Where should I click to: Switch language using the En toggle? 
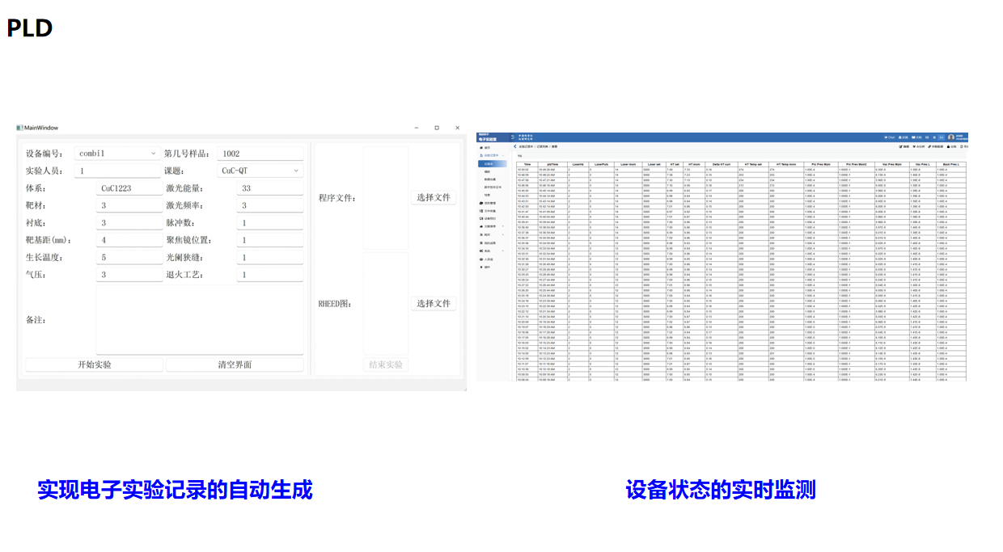point(941,137)
